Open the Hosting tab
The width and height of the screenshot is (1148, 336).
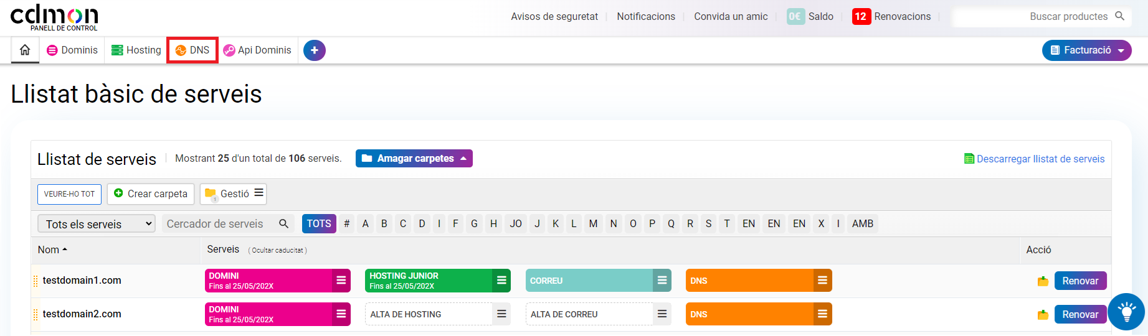pyautogui.click(x=136, y=50)
